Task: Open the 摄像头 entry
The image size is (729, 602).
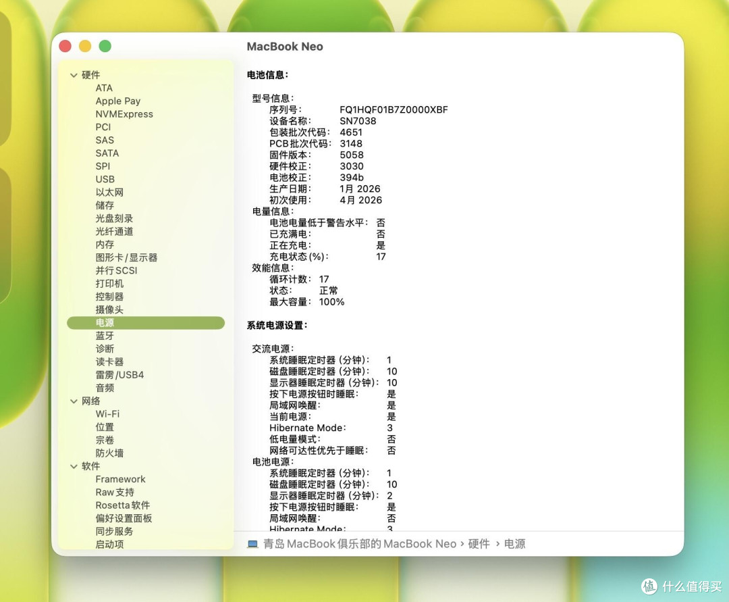Action: pos(109,309)
